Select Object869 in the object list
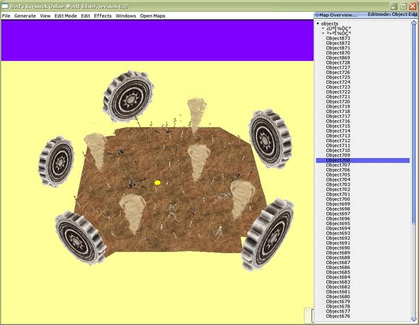Screen dimensions: 419x325 tap(338, 58)
